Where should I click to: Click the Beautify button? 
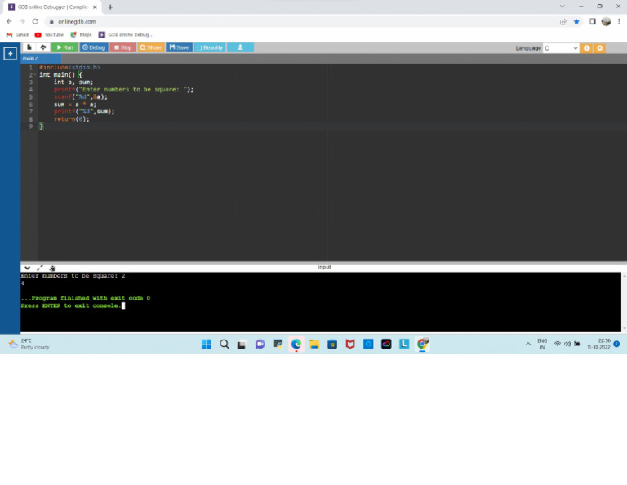pos(210,47)
